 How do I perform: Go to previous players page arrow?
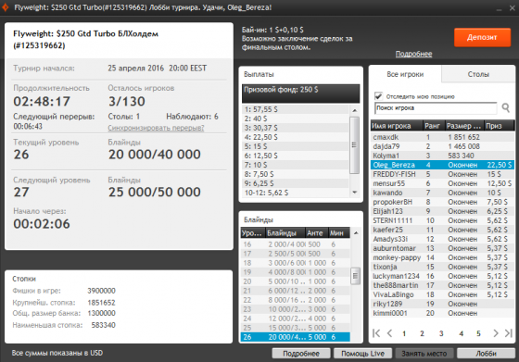pos(389,333)
